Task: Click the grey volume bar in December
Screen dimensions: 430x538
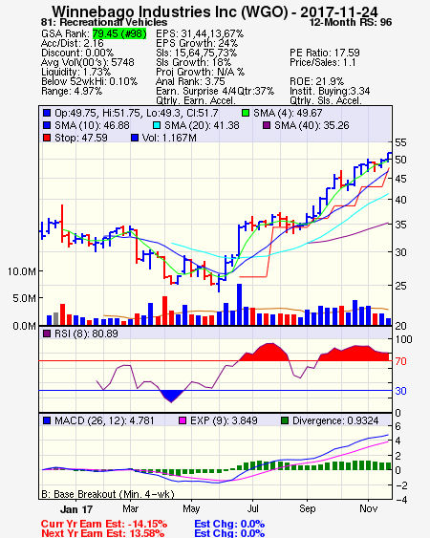Action: [x=56, y=319]
